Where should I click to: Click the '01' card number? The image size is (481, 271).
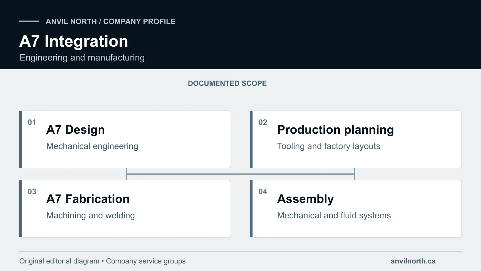pos(32,123)
